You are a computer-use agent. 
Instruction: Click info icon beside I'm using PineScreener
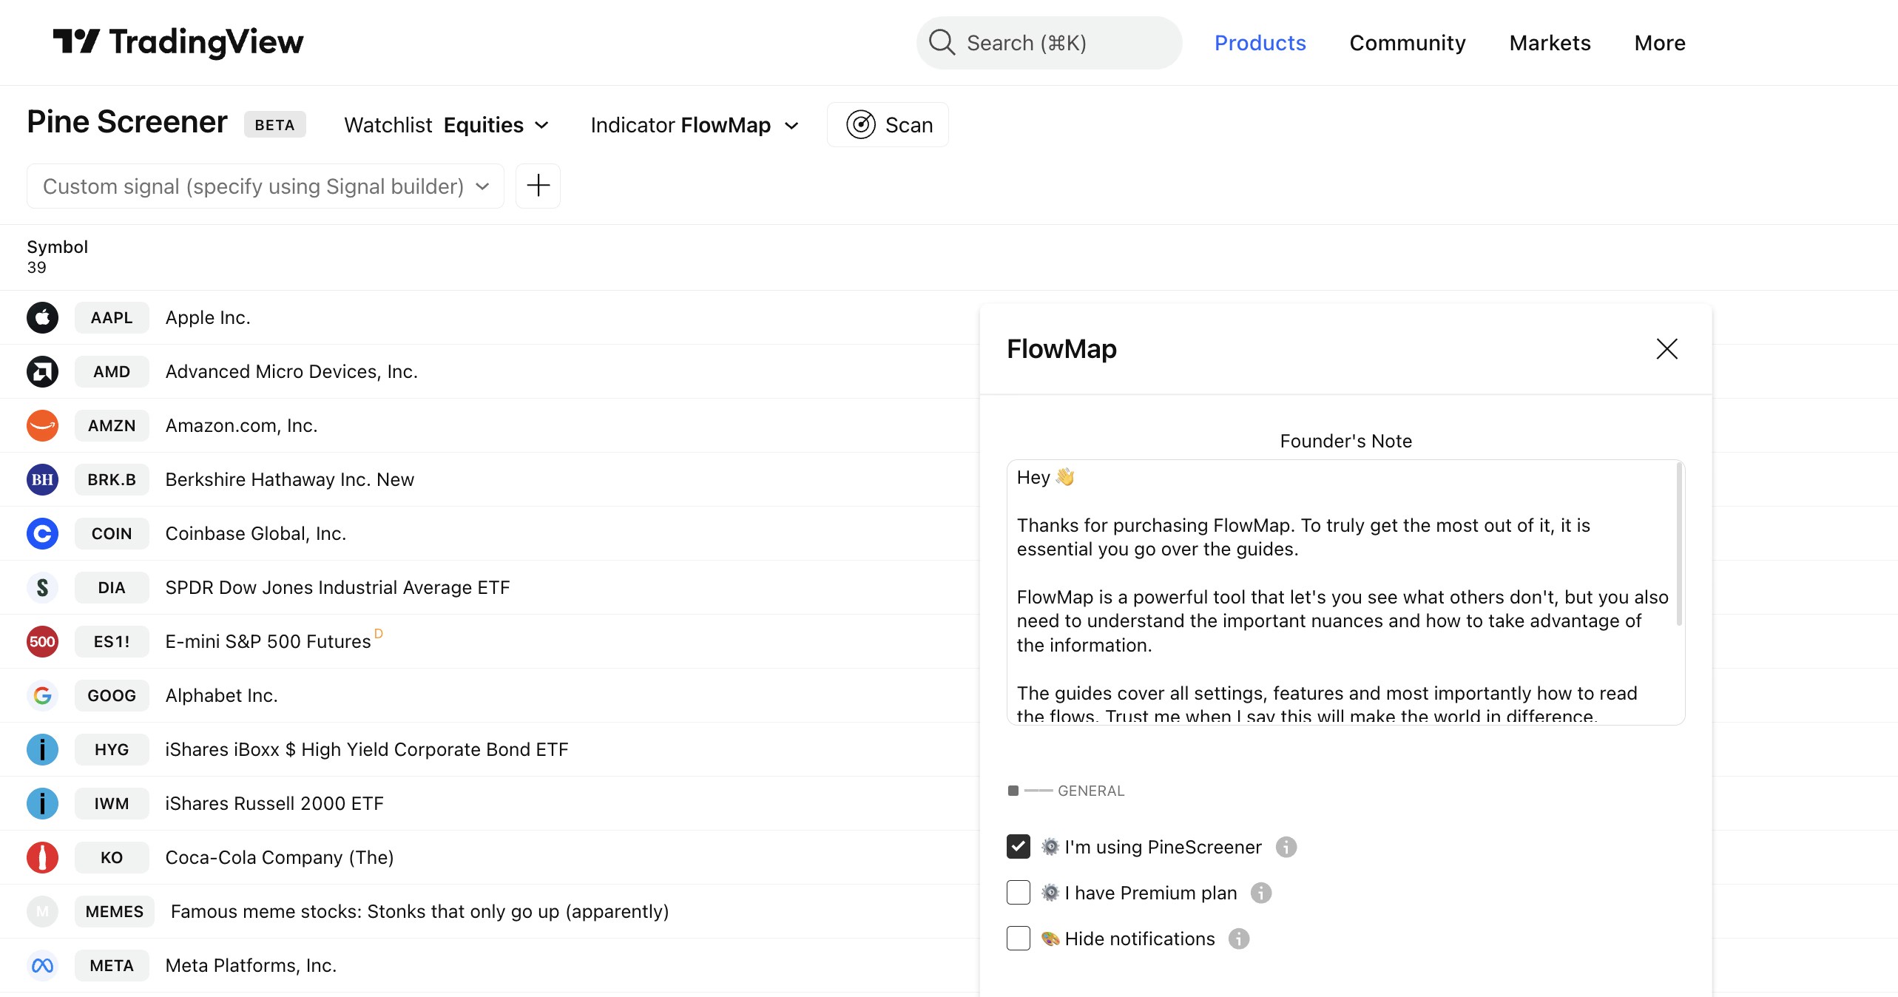tap(1286, 847)
